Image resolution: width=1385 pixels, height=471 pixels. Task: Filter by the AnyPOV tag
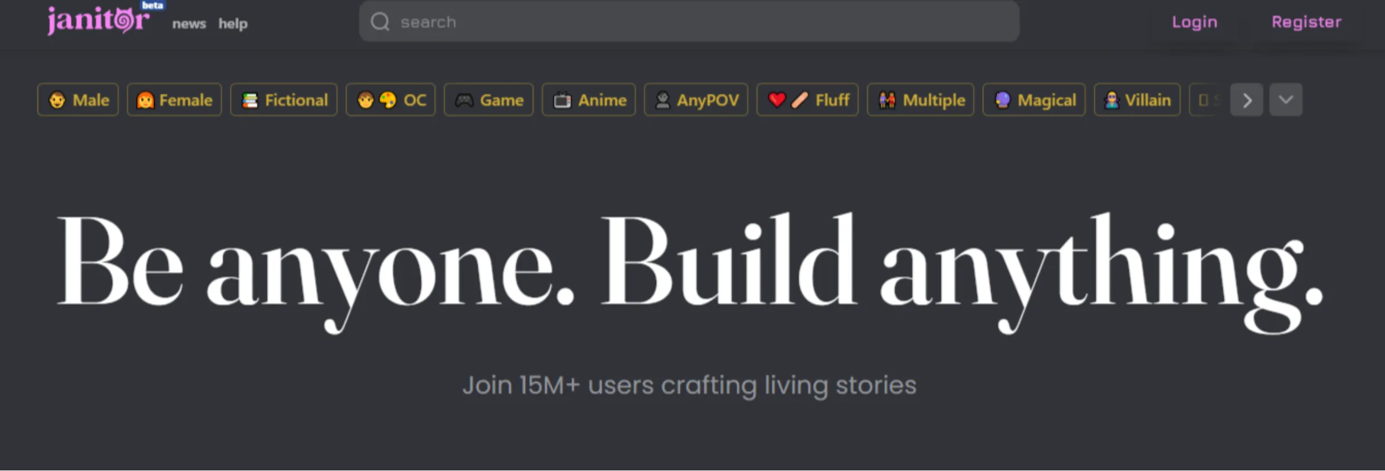696,100
